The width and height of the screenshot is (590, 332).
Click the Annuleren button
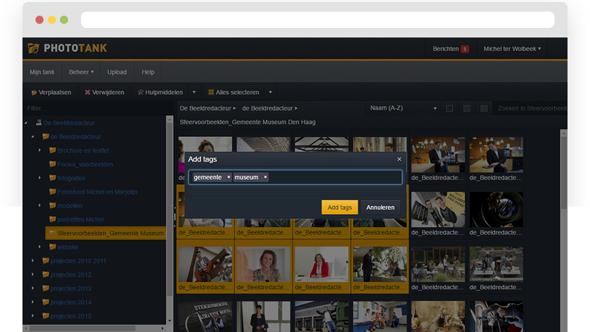pyautogui.click(x=380, y=207)
